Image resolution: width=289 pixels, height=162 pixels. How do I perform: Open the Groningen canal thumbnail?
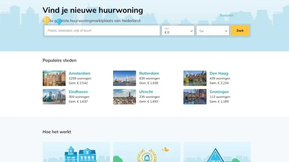(195, 96)
